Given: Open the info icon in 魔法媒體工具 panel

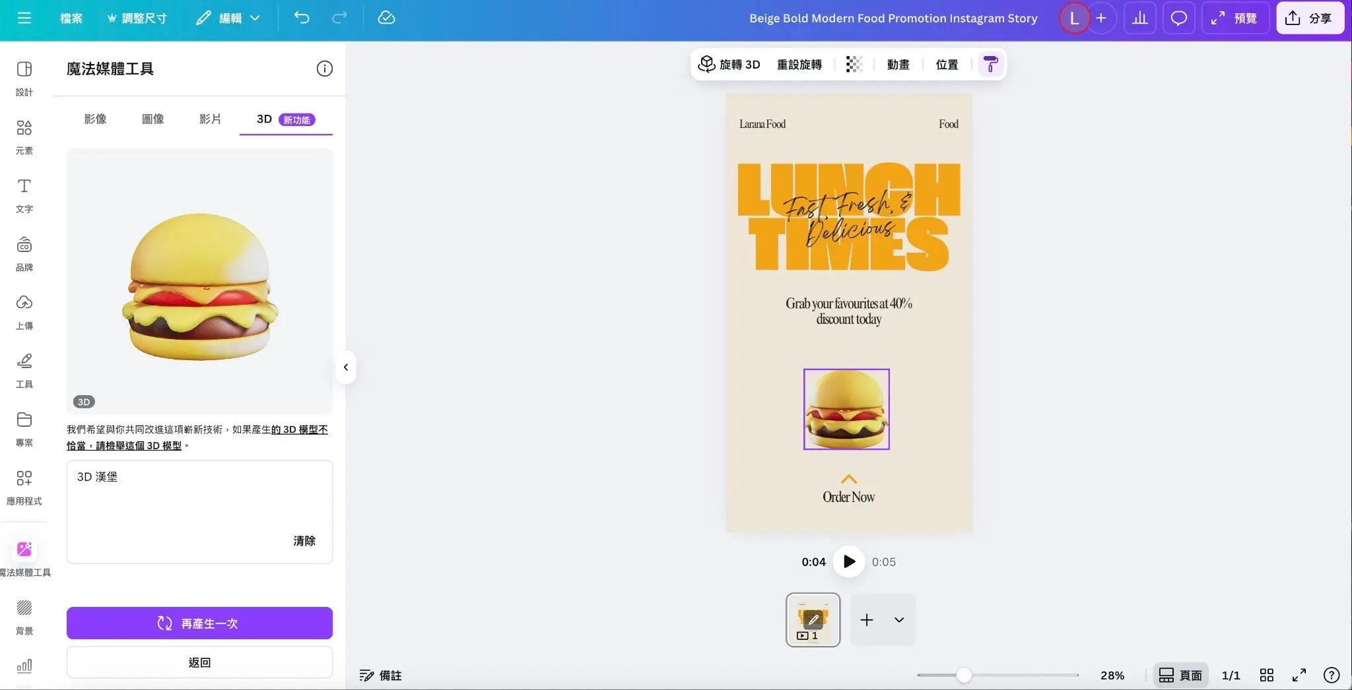Looking at the screenshot, I should [x=324, y=69].
